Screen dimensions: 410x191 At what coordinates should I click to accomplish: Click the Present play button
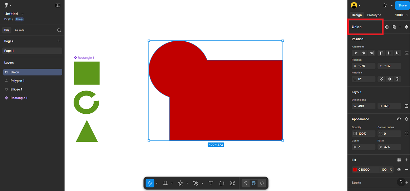pyautogui.click(x=385, y=5)
